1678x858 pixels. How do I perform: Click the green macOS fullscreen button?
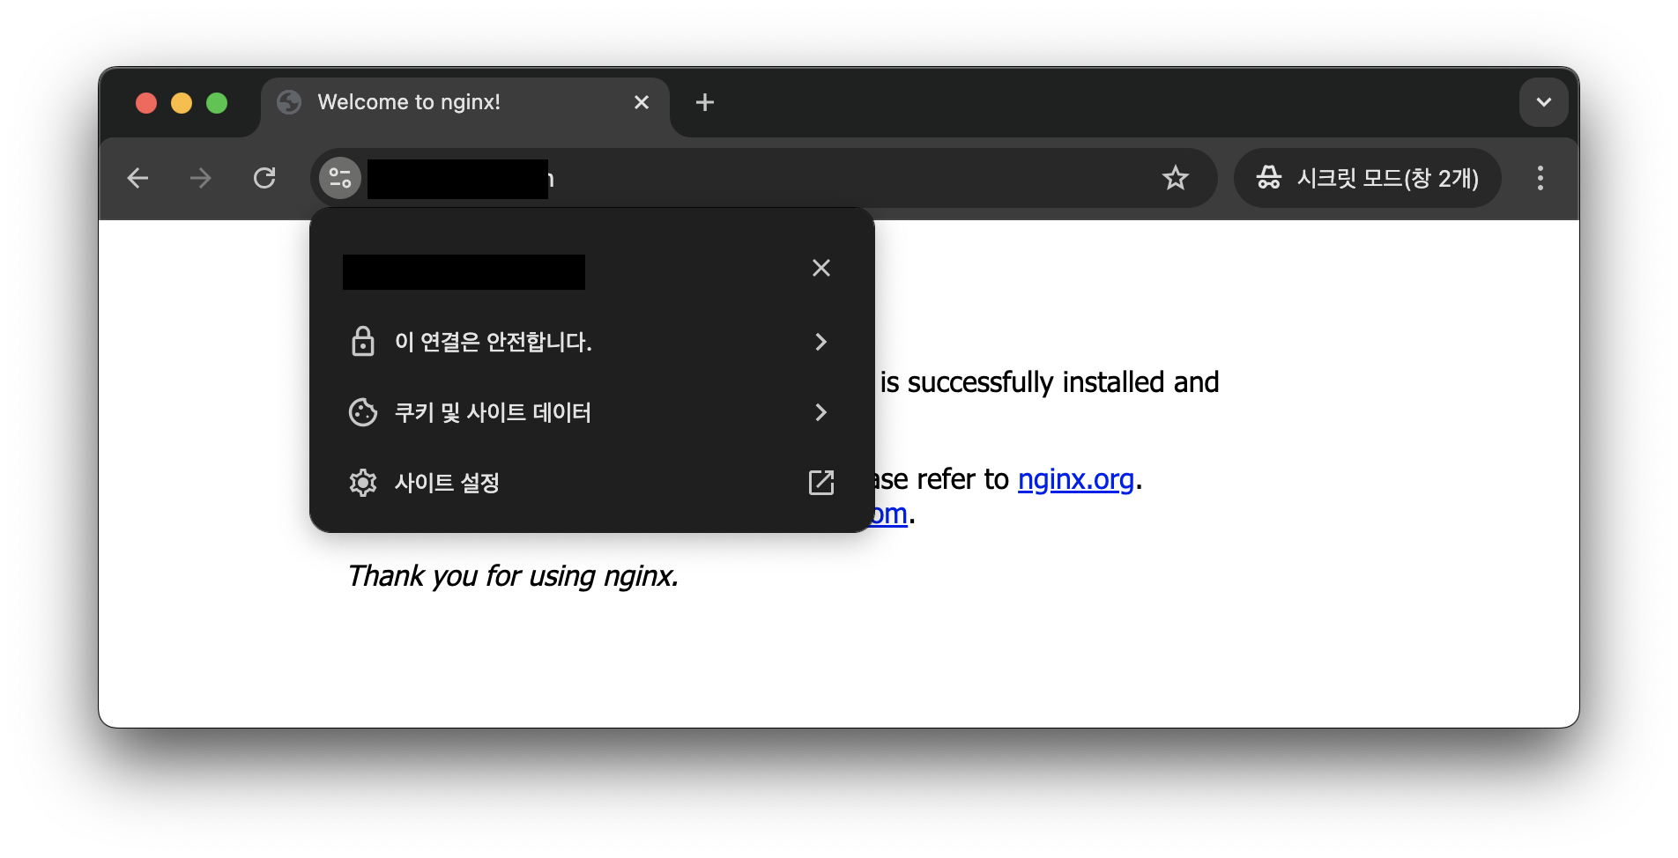click(217, 103)
